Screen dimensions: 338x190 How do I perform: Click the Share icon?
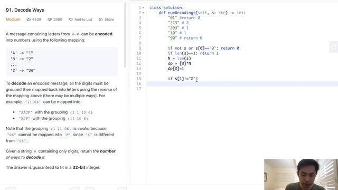(101, 20)
